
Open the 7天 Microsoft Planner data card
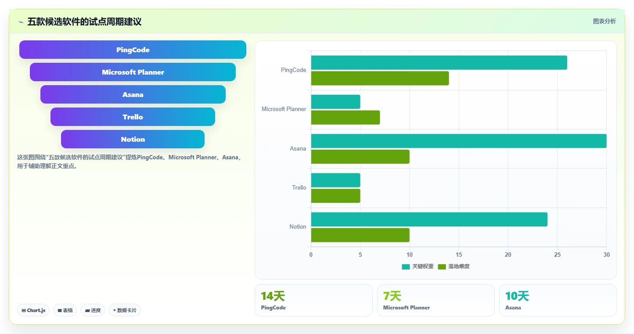coord(436,300)
